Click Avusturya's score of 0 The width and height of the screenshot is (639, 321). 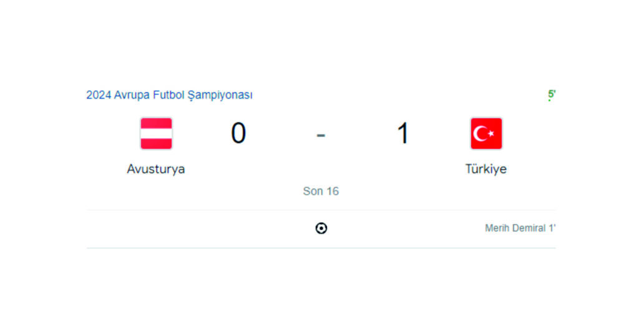point(238,134)
